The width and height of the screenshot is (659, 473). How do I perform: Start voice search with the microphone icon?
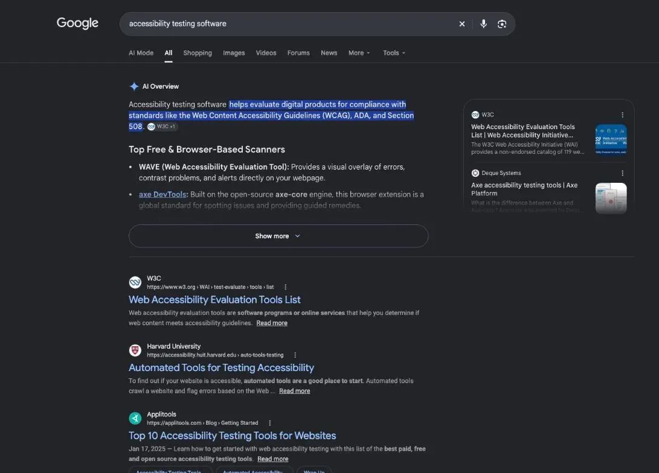[x=483, y=24]
